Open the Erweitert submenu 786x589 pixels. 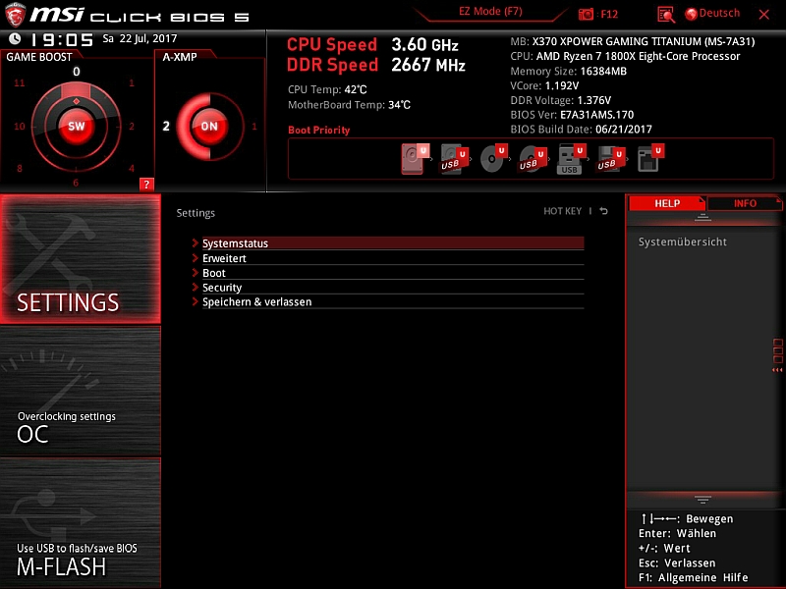click(393, 258)
